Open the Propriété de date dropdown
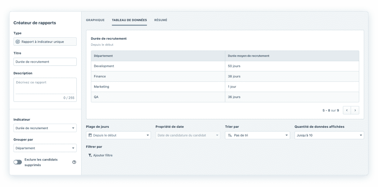The height and width of the screenshot is (187, 378). pos(188,135)
